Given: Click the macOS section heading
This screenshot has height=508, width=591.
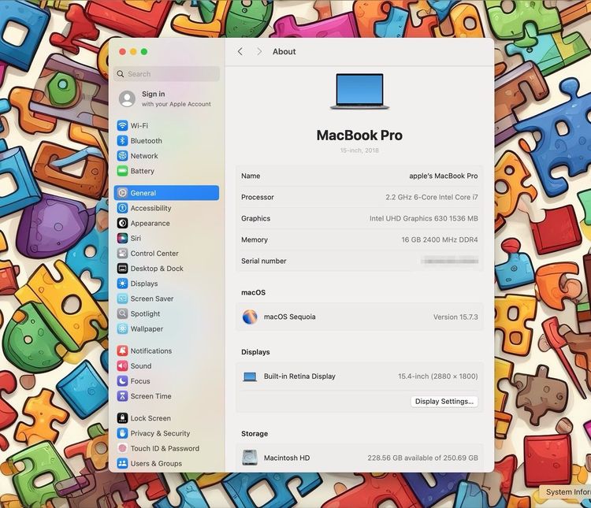Looking at the screenshot, I should coord(253,292).
